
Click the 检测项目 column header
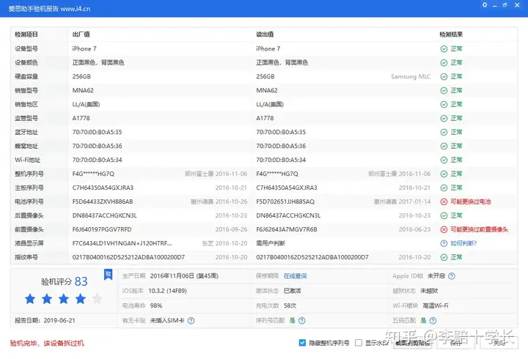[26, 34]
